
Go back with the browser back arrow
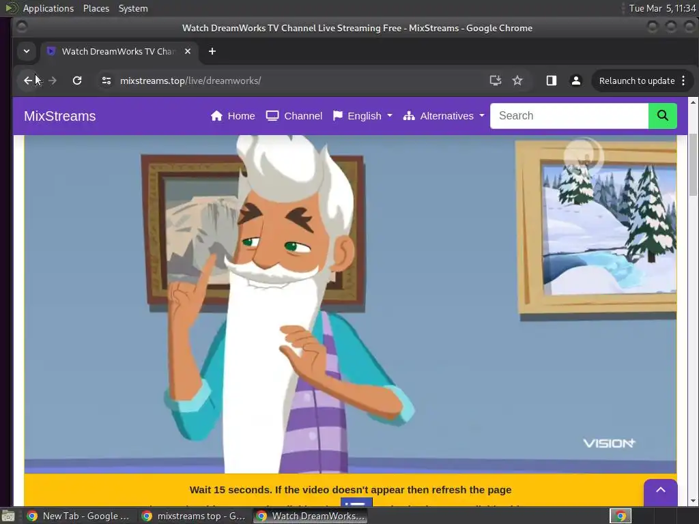pyautogui.click(x=28, y=81)
